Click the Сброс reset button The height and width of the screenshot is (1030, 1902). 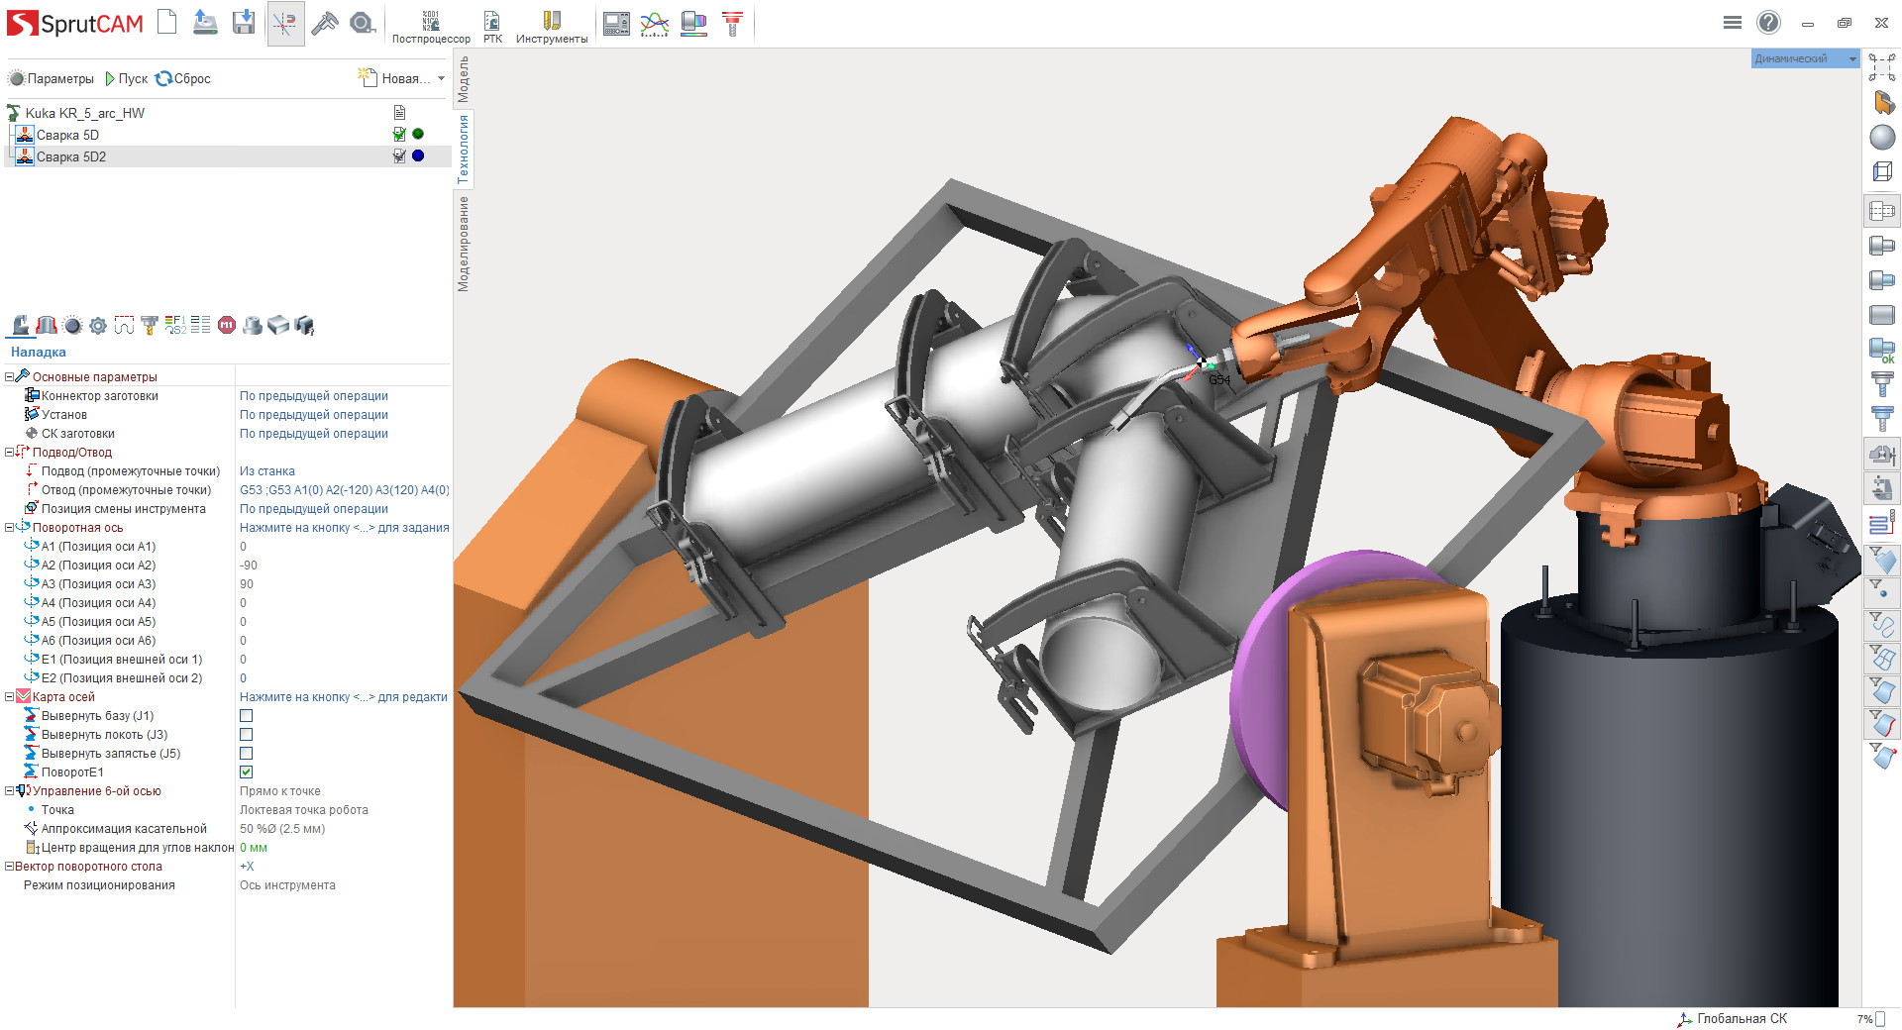[x=183, y=79]
